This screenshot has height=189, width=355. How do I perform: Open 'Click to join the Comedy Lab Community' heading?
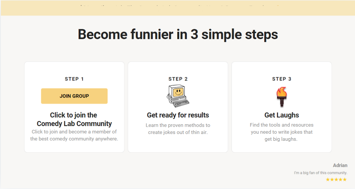74,119
